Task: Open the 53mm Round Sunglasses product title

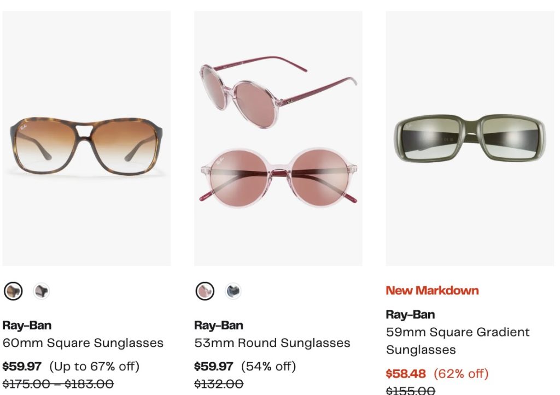Action: click(x=272, y=343)
